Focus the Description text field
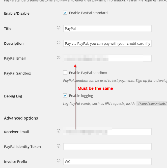This screenshot has height=168, width=167. click(107, 43)
